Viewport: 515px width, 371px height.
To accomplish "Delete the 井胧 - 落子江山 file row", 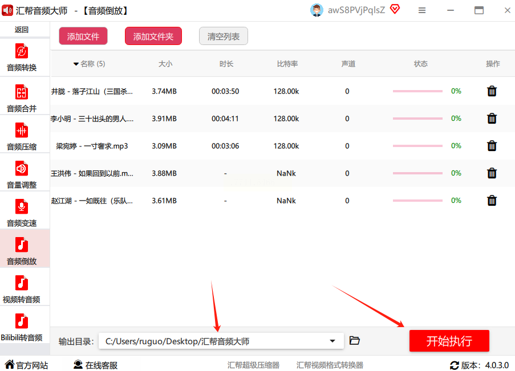I will tap(492, 91).
